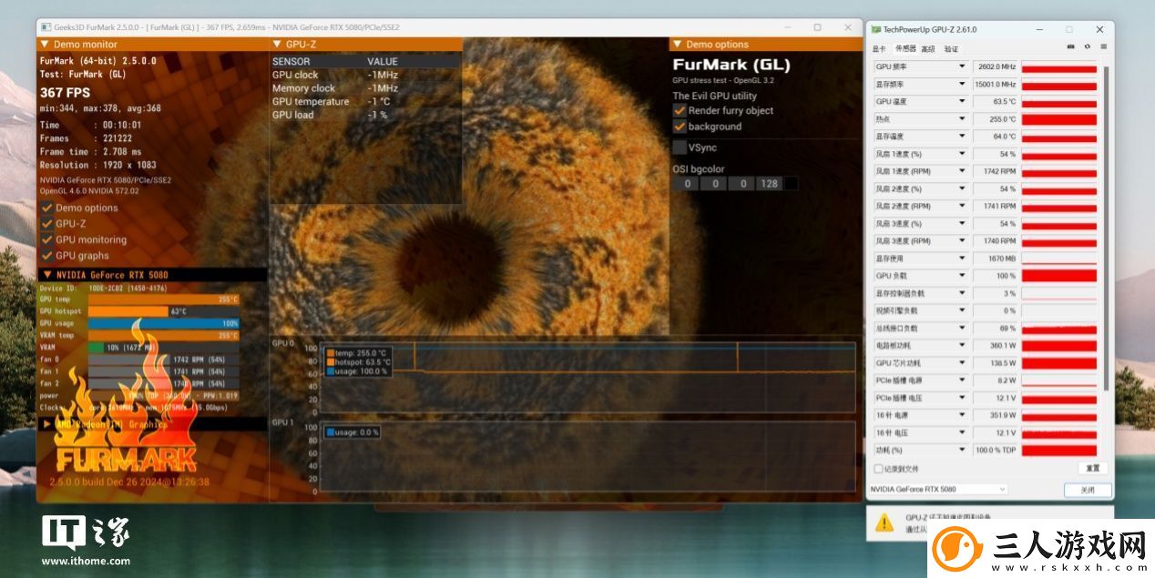Click the 351.9 W 16-pin power value
The height and width of the screenshot is (578, 1155).
(x=996, y=415)
